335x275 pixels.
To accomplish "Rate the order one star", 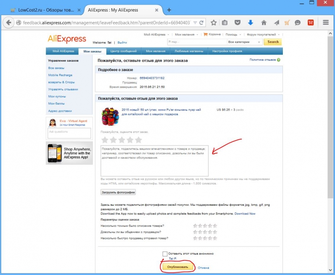I will coord(105,140).
